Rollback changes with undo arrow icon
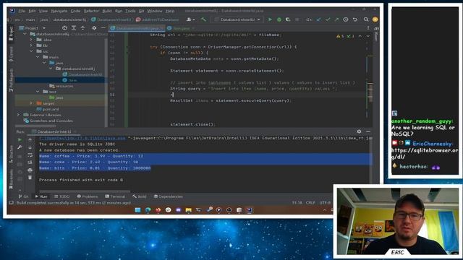This screenshot has height=260, width=463. [355, 19]
